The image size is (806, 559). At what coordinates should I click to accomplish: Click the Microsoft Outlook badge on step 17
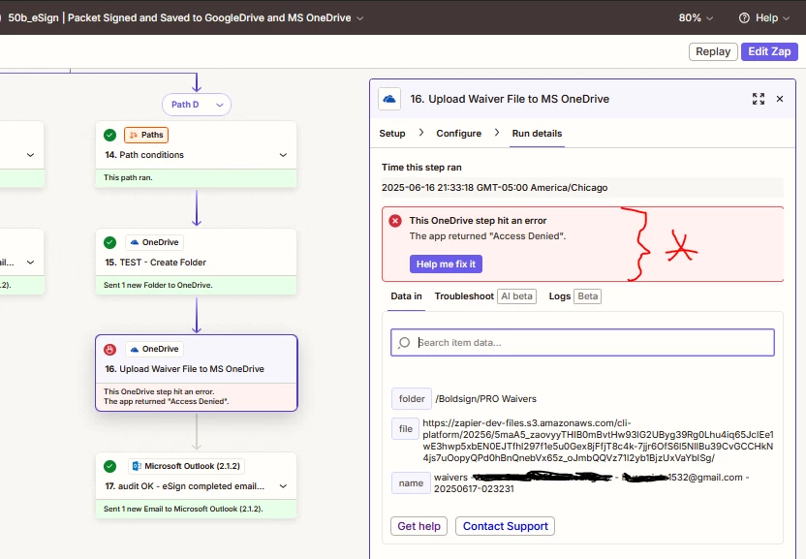[x=186, y=466]
